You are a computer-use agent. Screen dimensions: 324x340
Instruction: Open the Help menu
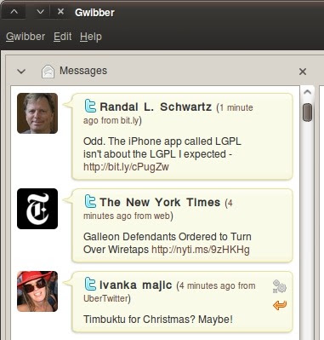pyautogui.click(x=91, y=37)
